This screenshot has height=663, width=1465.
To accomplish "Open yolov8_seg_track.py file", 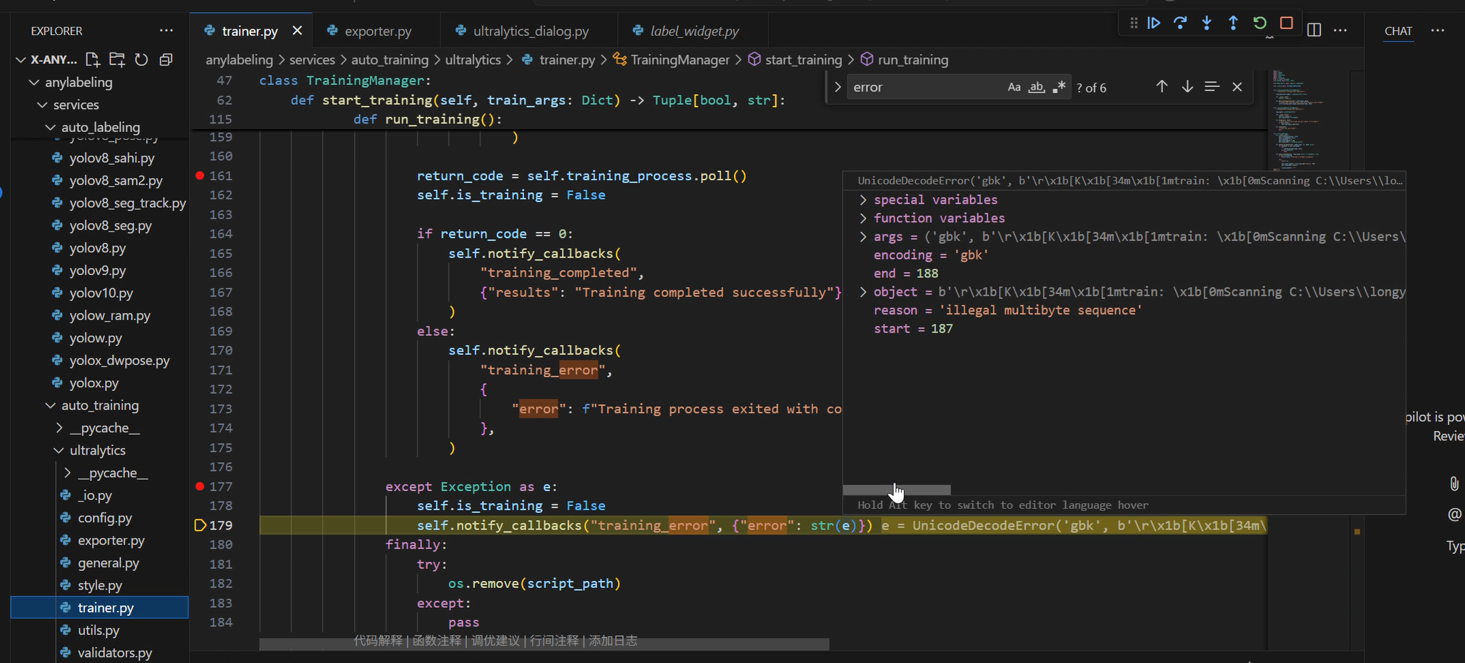I will [x=128, y=203].
